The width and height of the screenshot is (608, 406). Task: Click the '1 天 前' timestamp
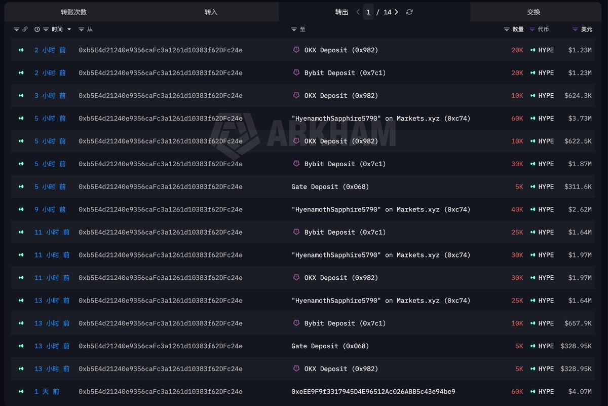point(47,392)
